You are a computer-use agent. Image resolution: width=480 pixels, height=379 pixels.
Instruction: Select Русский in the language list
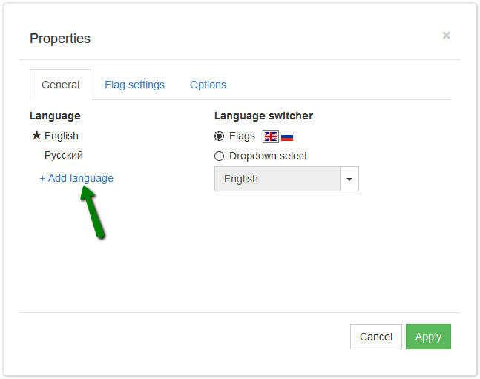(64, 155)
